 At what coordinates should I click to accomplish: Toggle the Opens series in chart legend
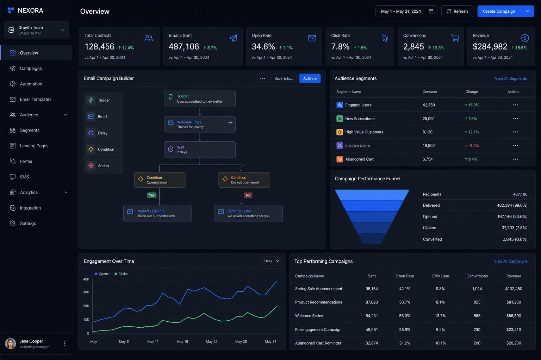(x=102, y=274)
